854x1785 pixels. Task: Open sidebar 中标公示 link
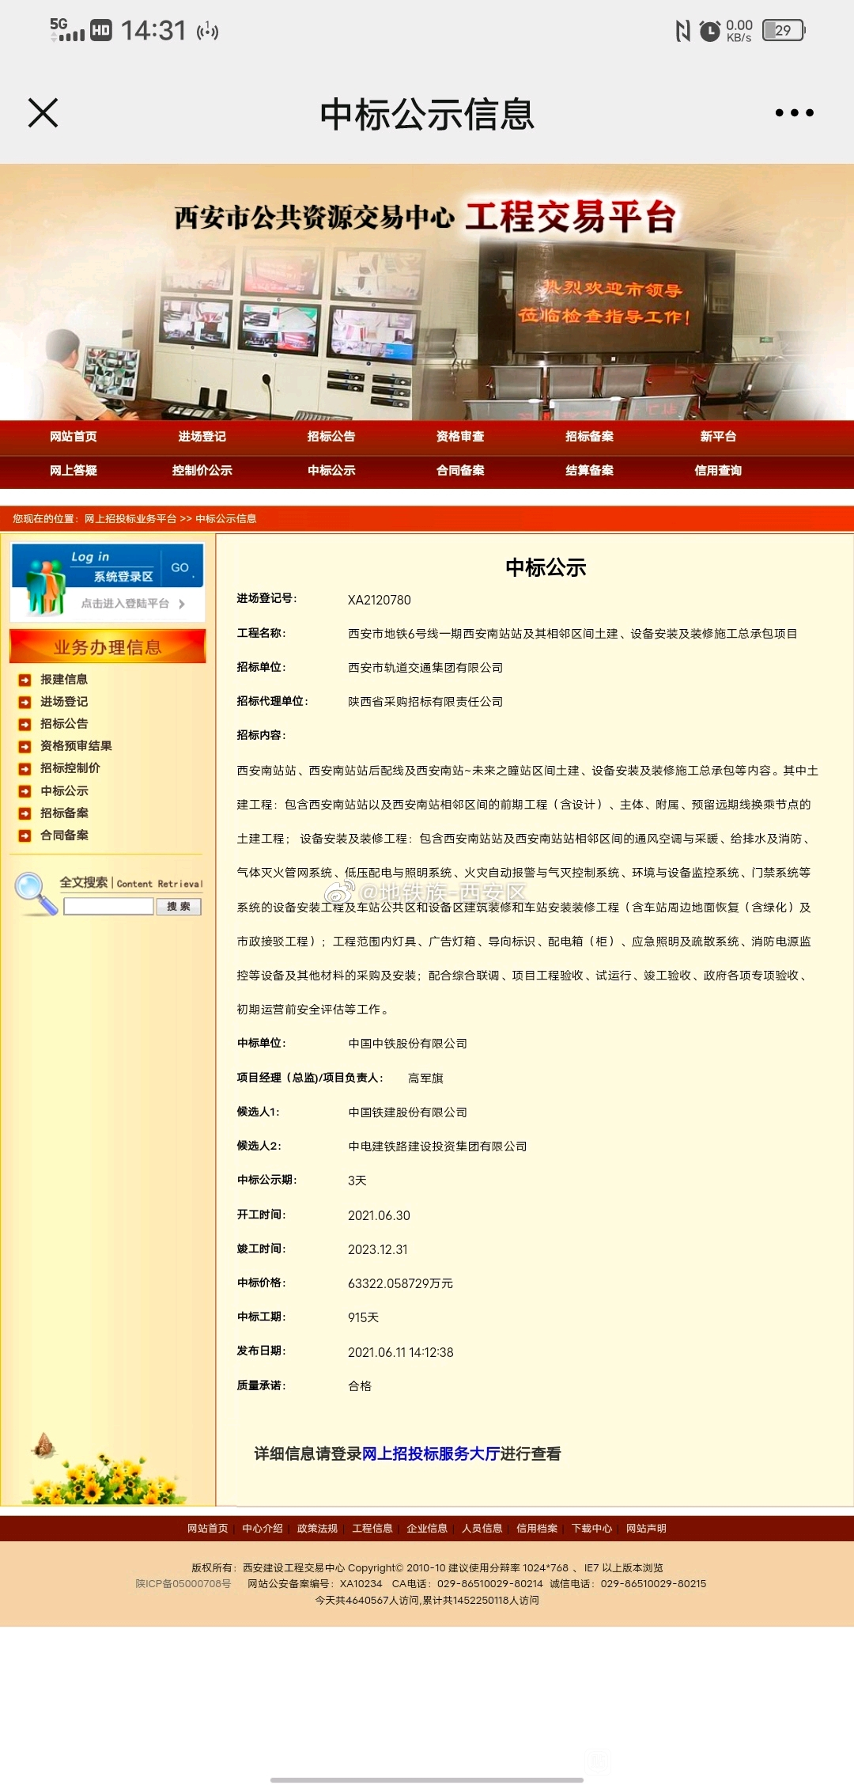pyautogui.click(x=64, y=791)
